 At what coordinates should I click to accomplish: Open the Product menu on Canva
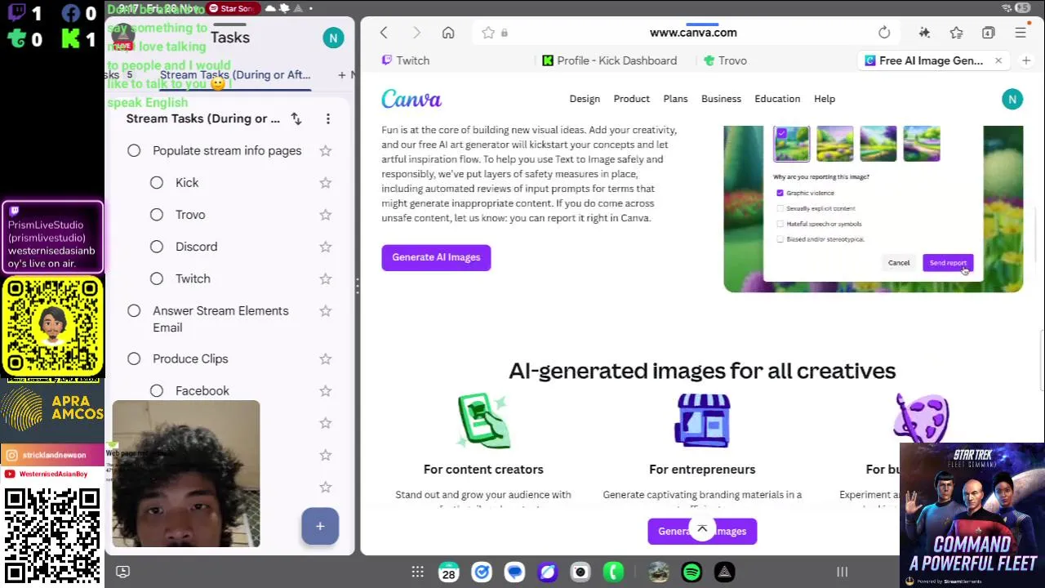pyautogui.click(x=632, y=99)
